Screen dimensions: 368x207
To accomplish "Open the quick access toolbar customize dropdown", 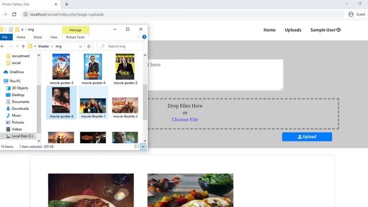I will pyautogui.click(x=22, y=29).
